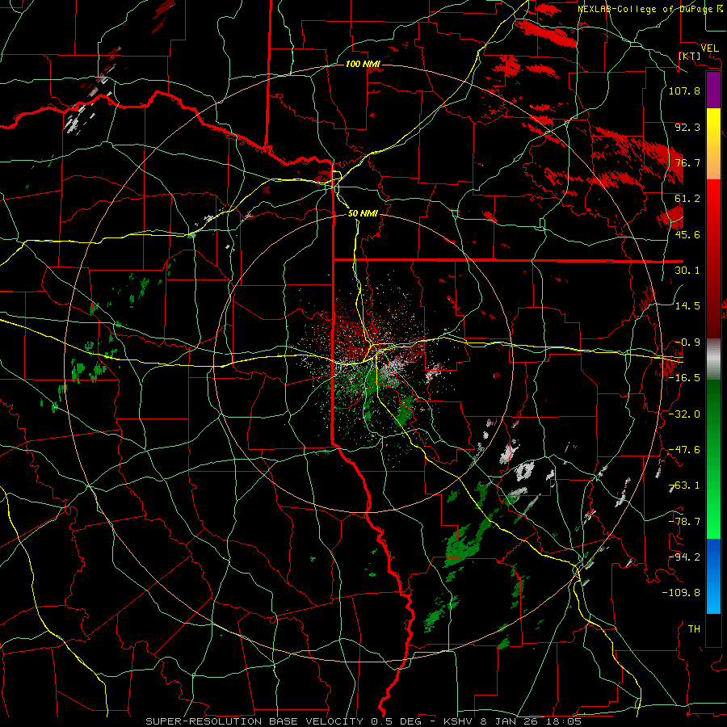Click the -63.1 velocity scale value
The height and width of the screenshot is (727, 727).
(684, 485)
